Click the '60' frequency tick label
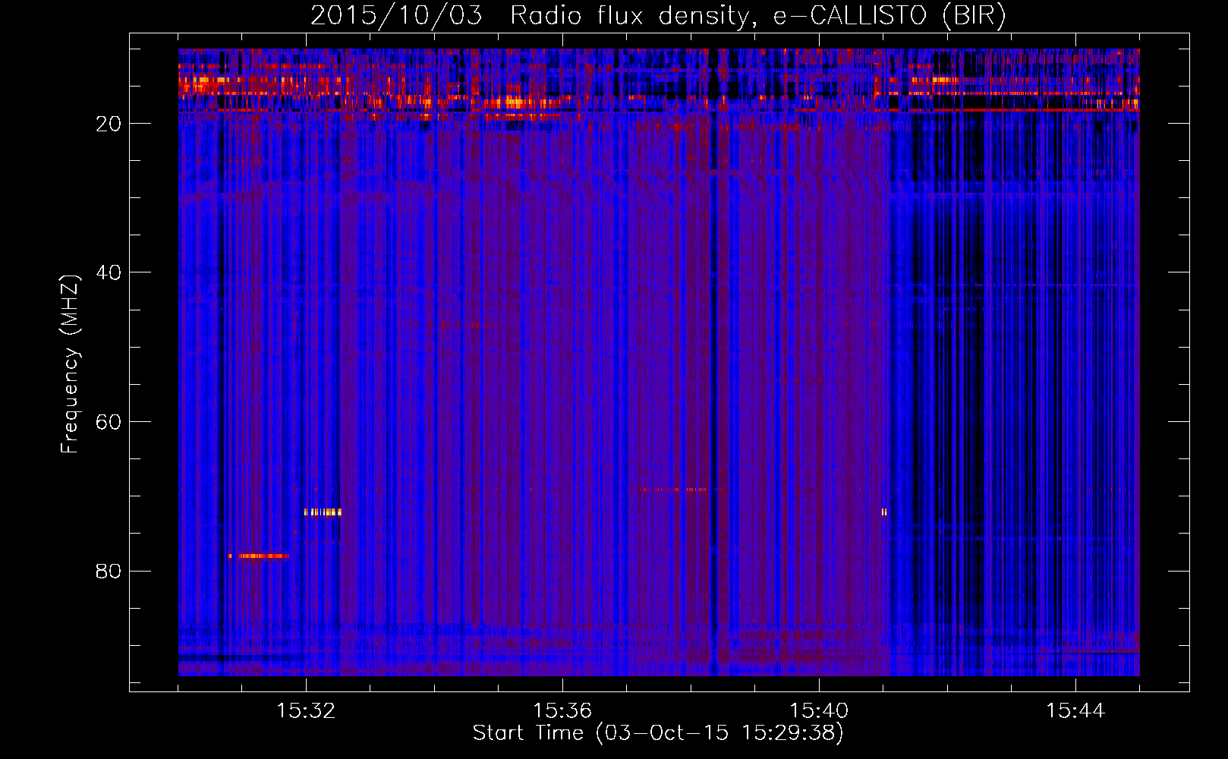Viewport: 1228px width, 759px height. (109, 422)
